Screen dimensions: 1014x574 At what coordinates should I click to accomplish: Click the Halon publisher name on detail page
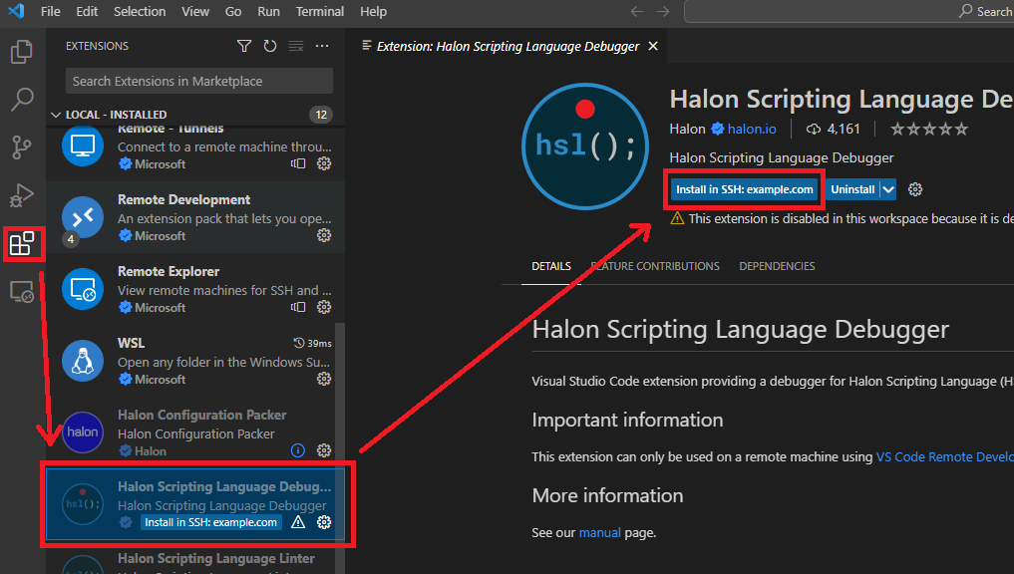tap(687, 130)
